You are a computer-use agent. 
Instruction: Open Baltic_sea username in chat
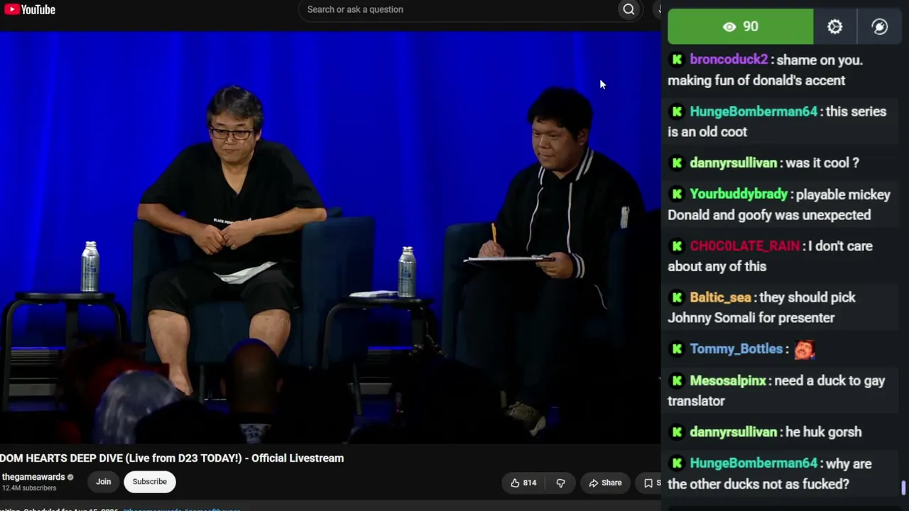coord(720,298)
